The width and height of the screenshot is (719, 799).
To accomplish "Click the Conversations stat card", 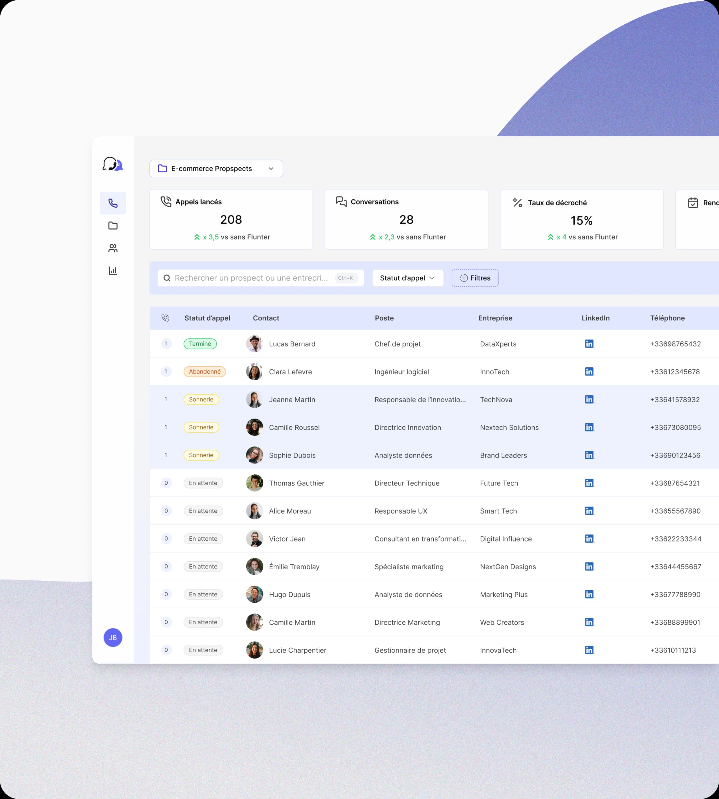I will click(406, 219).
